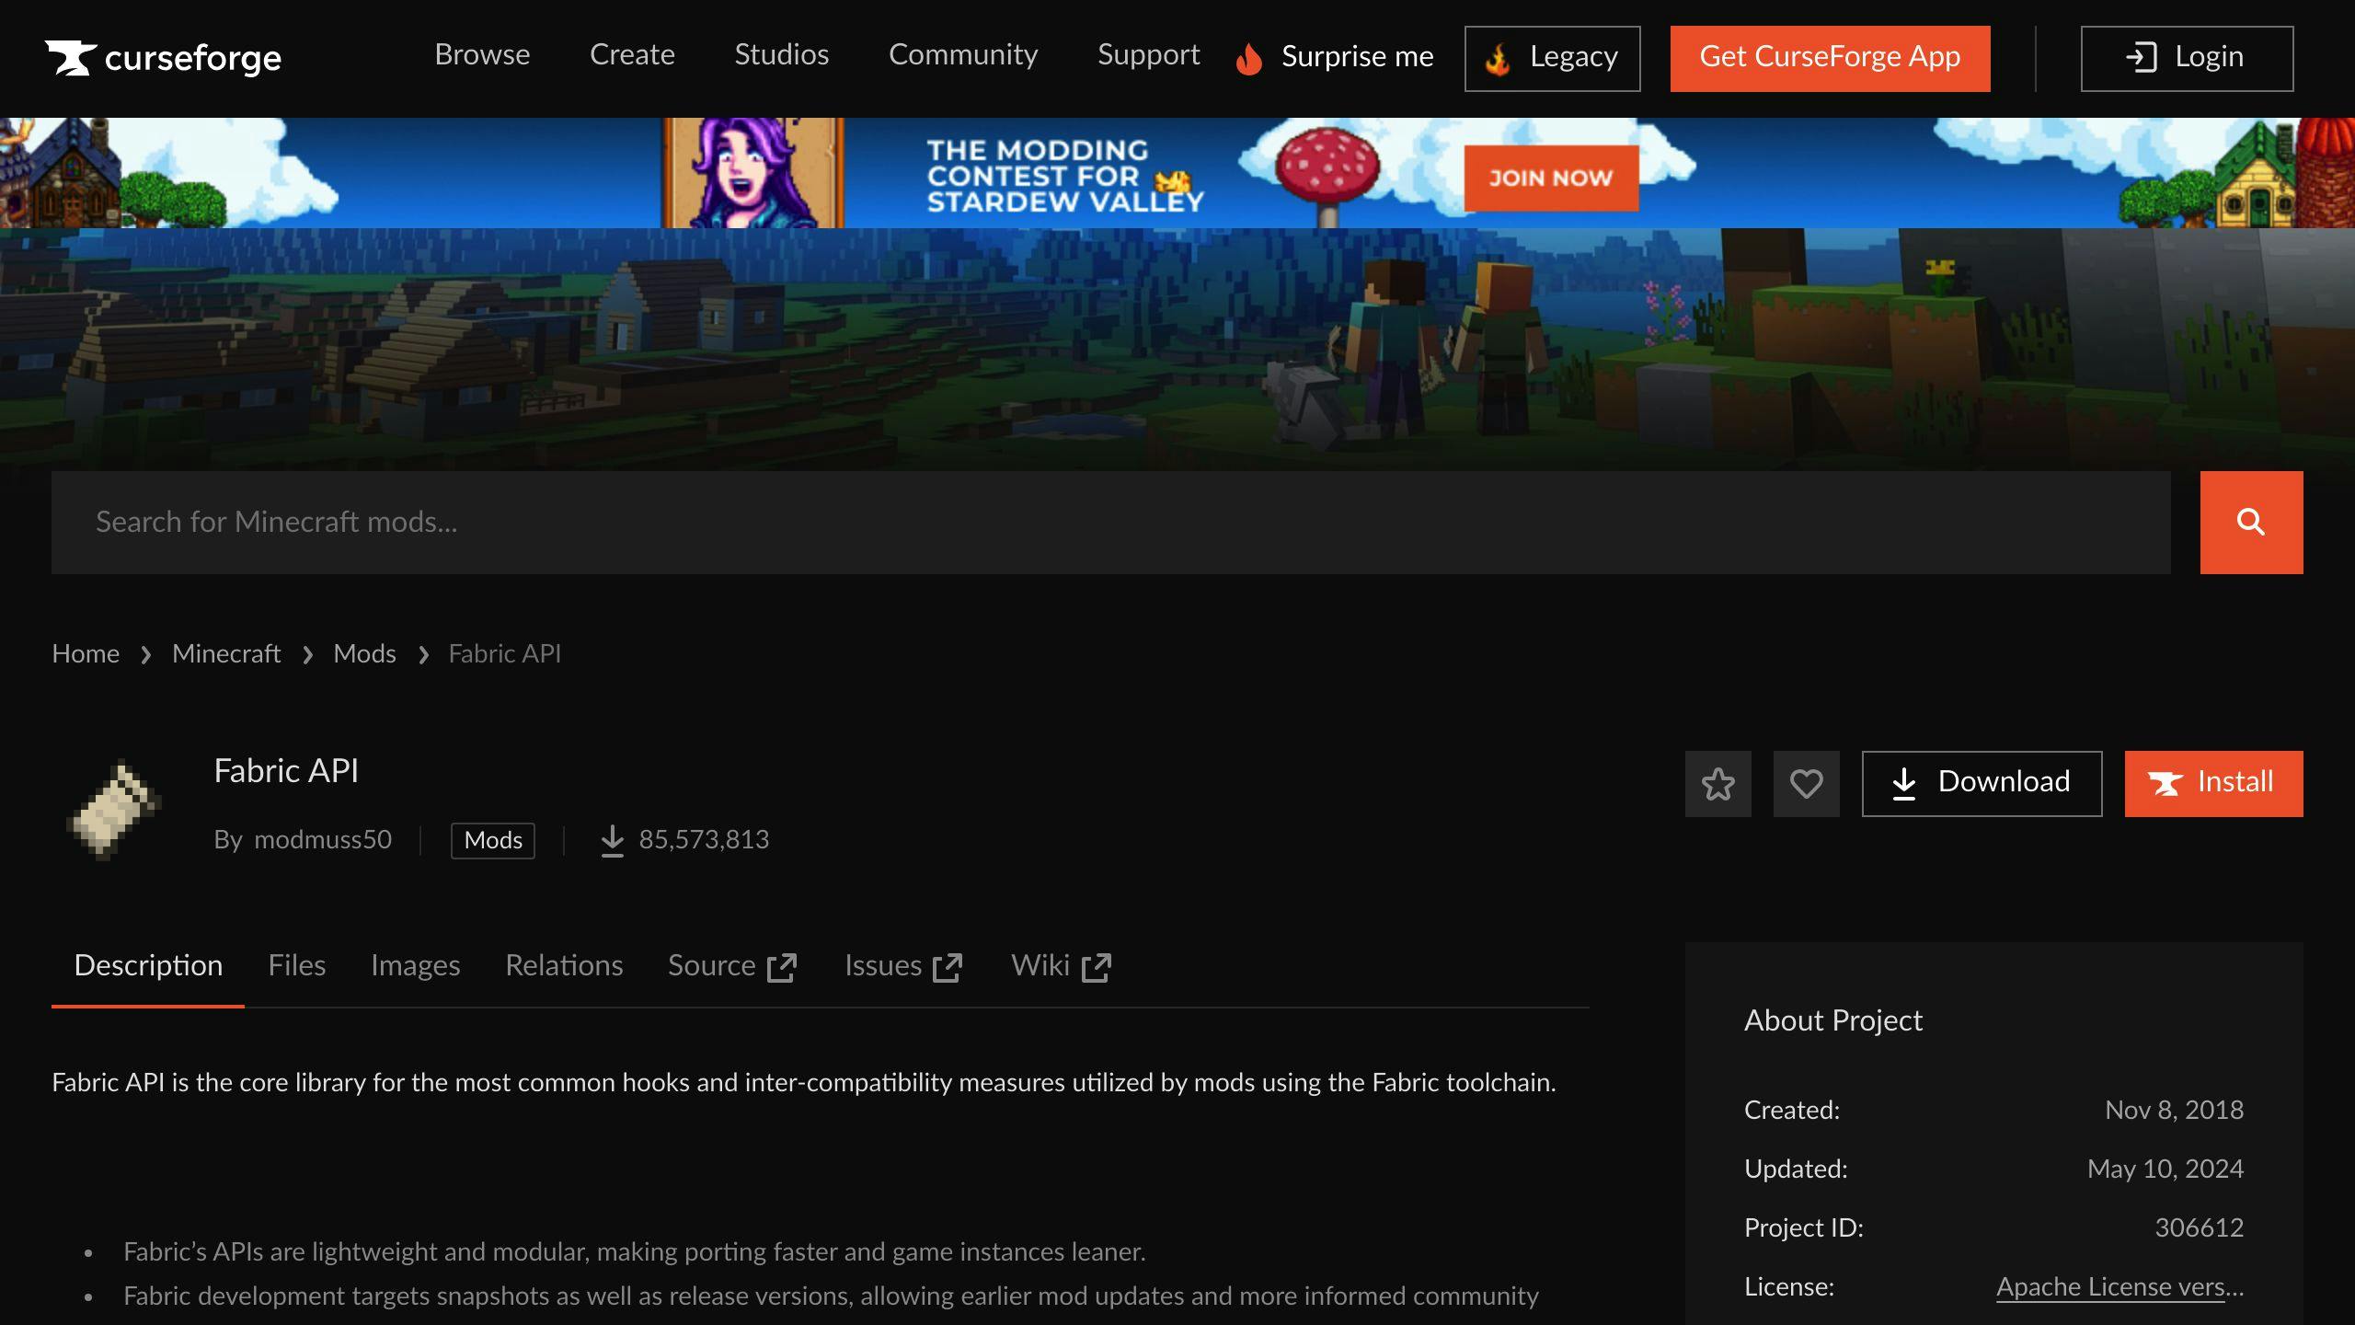
Task: Click the star follow icon
Action: click(1717, 784)
